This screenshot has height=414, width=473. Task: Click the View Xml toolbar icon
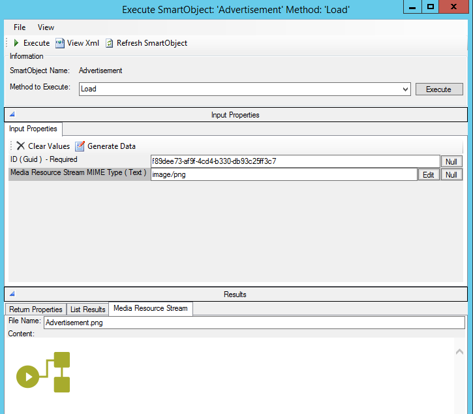[x=60, y=43]
